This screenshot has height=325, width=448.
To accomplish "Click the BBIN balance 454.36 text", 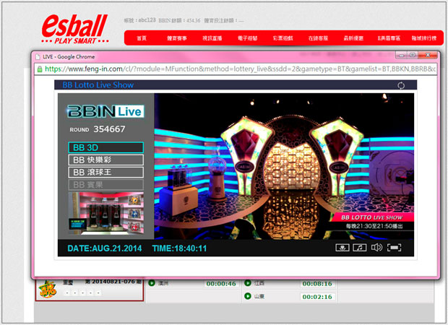I will (x=179, y=20).
